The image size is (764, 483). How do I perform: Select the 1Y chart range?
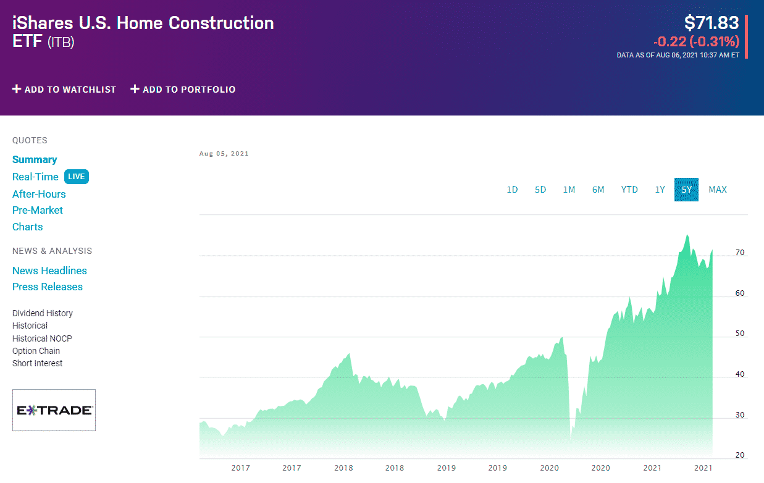[x=660, y=190]
